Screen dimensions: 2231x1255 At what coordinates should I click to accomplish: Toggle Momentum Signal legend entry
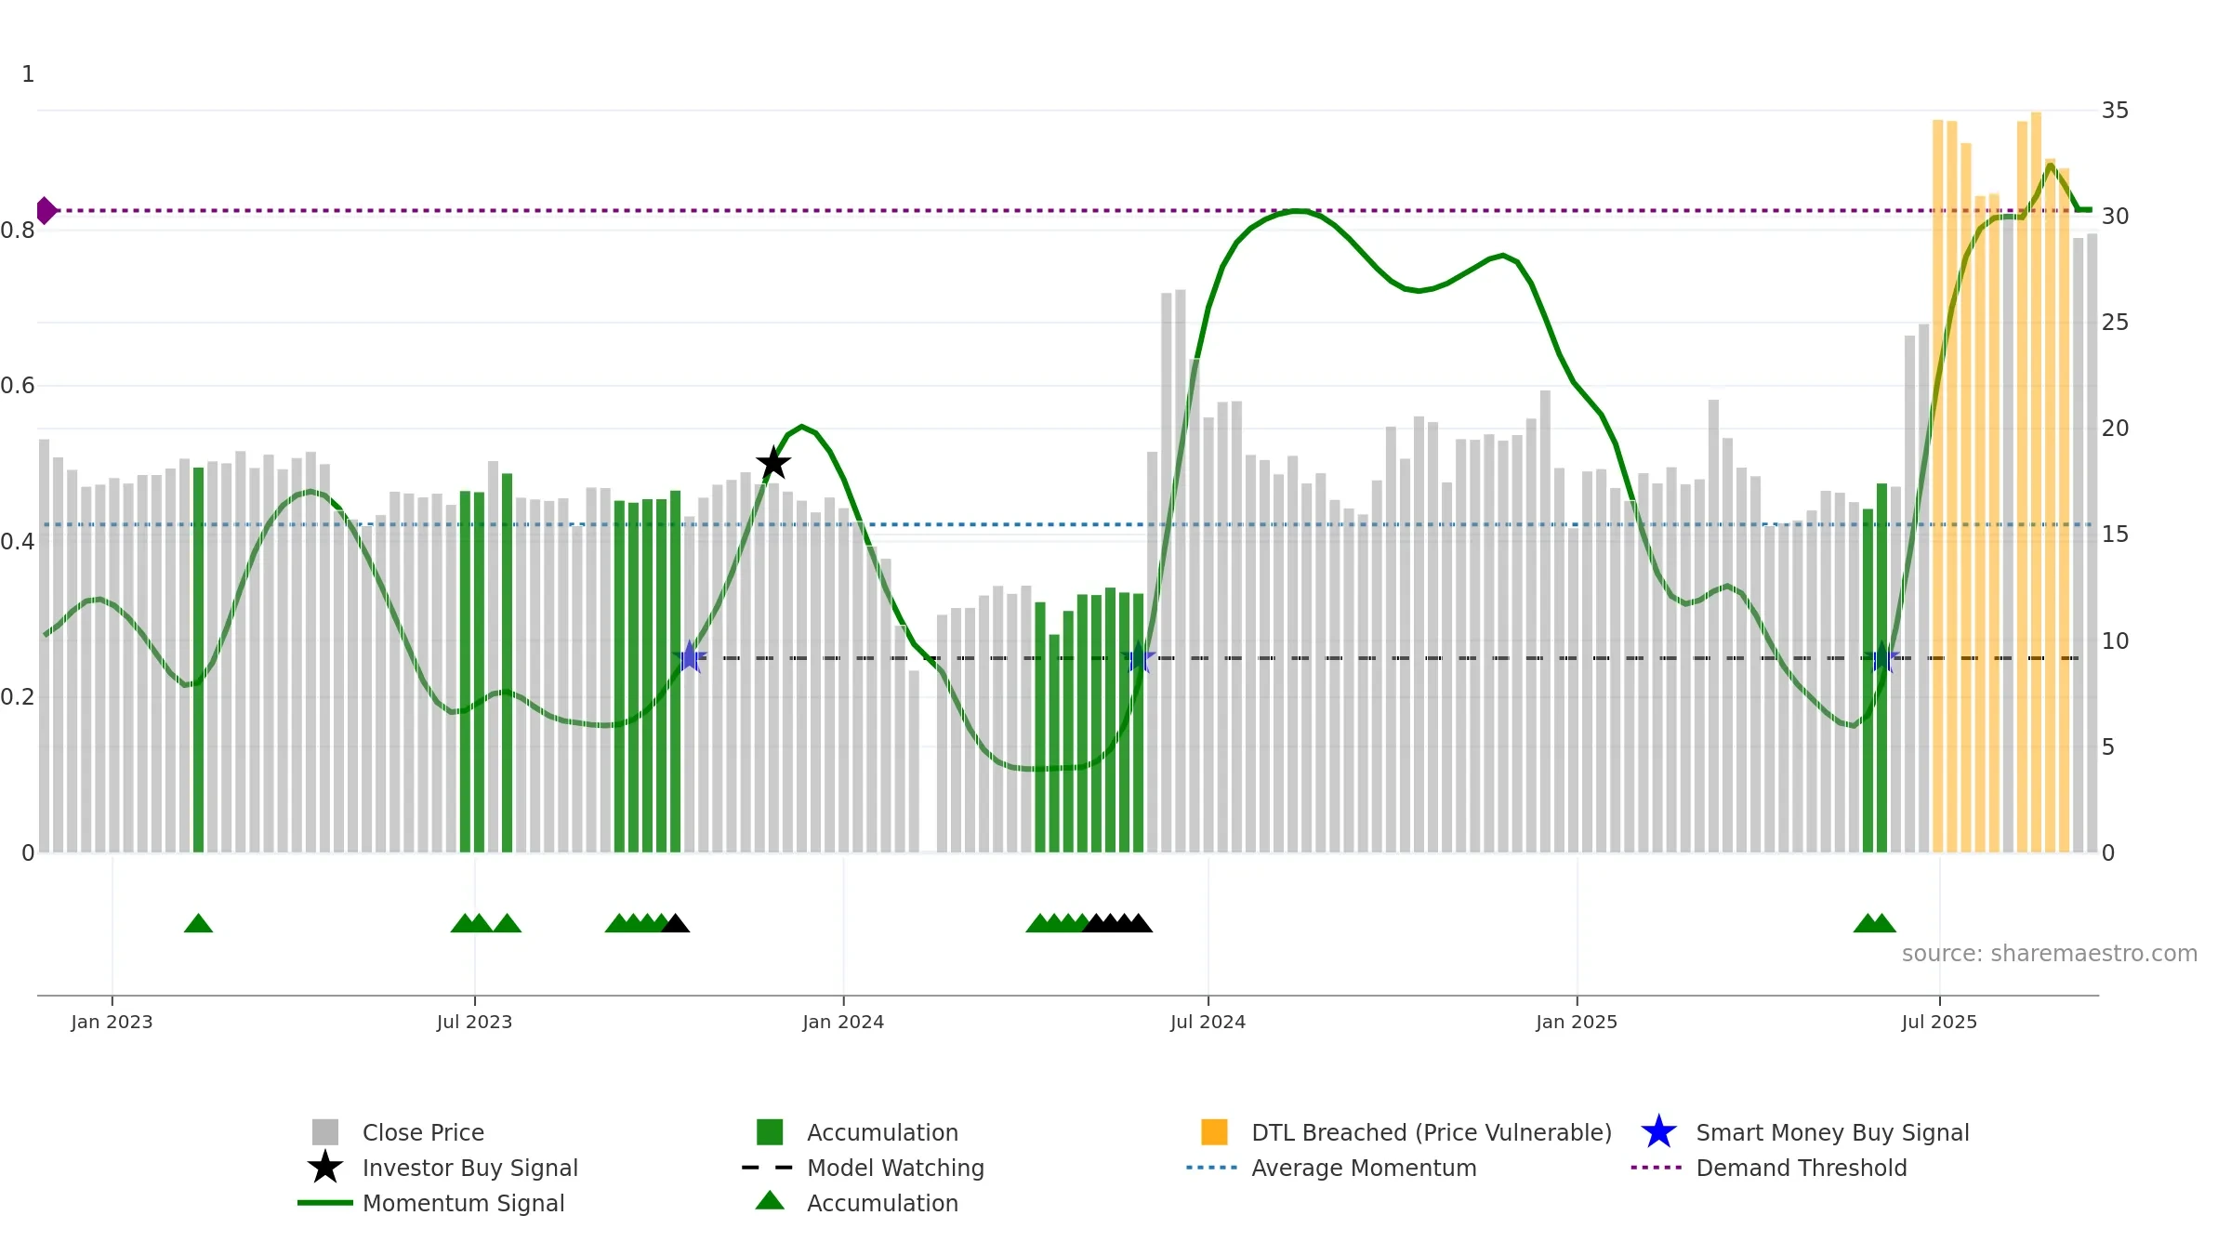431,1203
